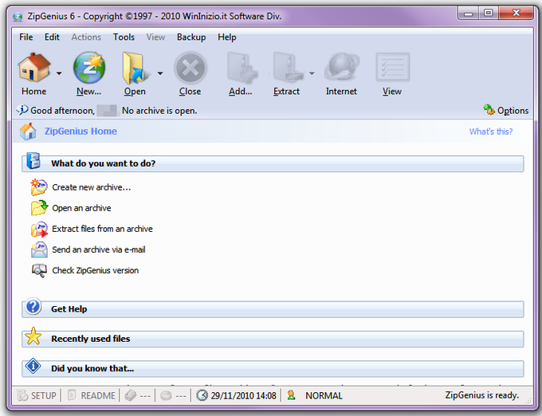Open the dropdown arrow next to Open
Screen dimensions: 542x416
pyautogui.click(x=160, y=73)
